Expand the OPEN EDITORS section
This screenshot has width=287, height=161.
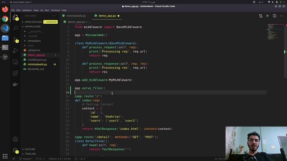33,22
